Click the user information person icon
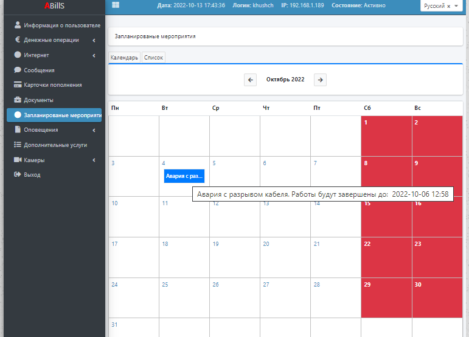Image resolution: width=469 pixels, height=337 pixels. (x=18, y=26)
